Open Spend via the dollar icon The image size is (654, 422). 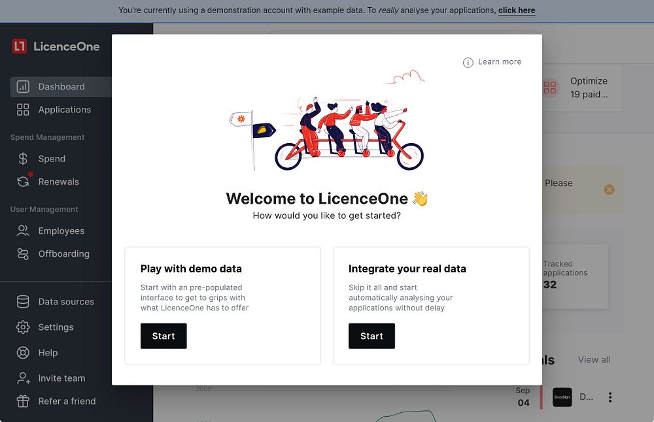[x=23, y=159]
